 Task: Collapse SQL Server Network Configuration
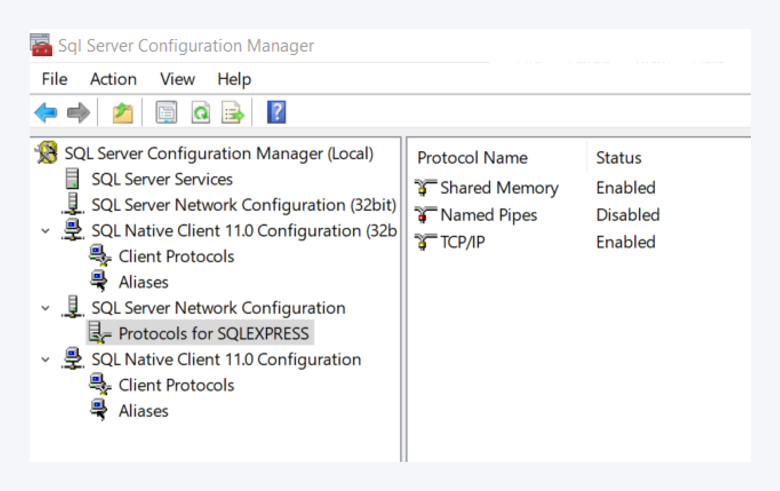point(45,308)
